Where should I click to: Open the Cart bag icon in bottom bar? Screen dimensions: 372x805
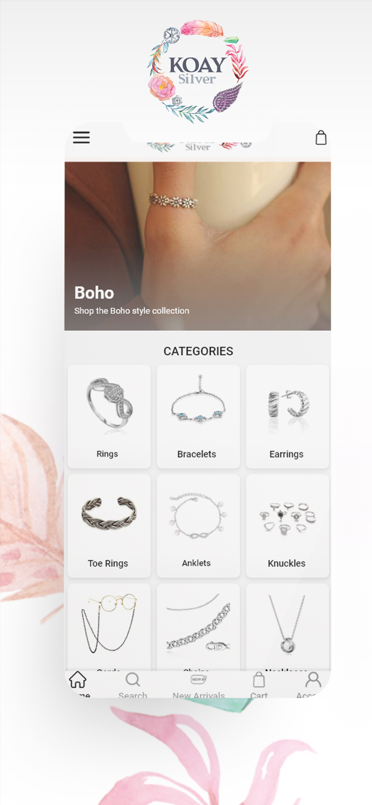(259, 679)
